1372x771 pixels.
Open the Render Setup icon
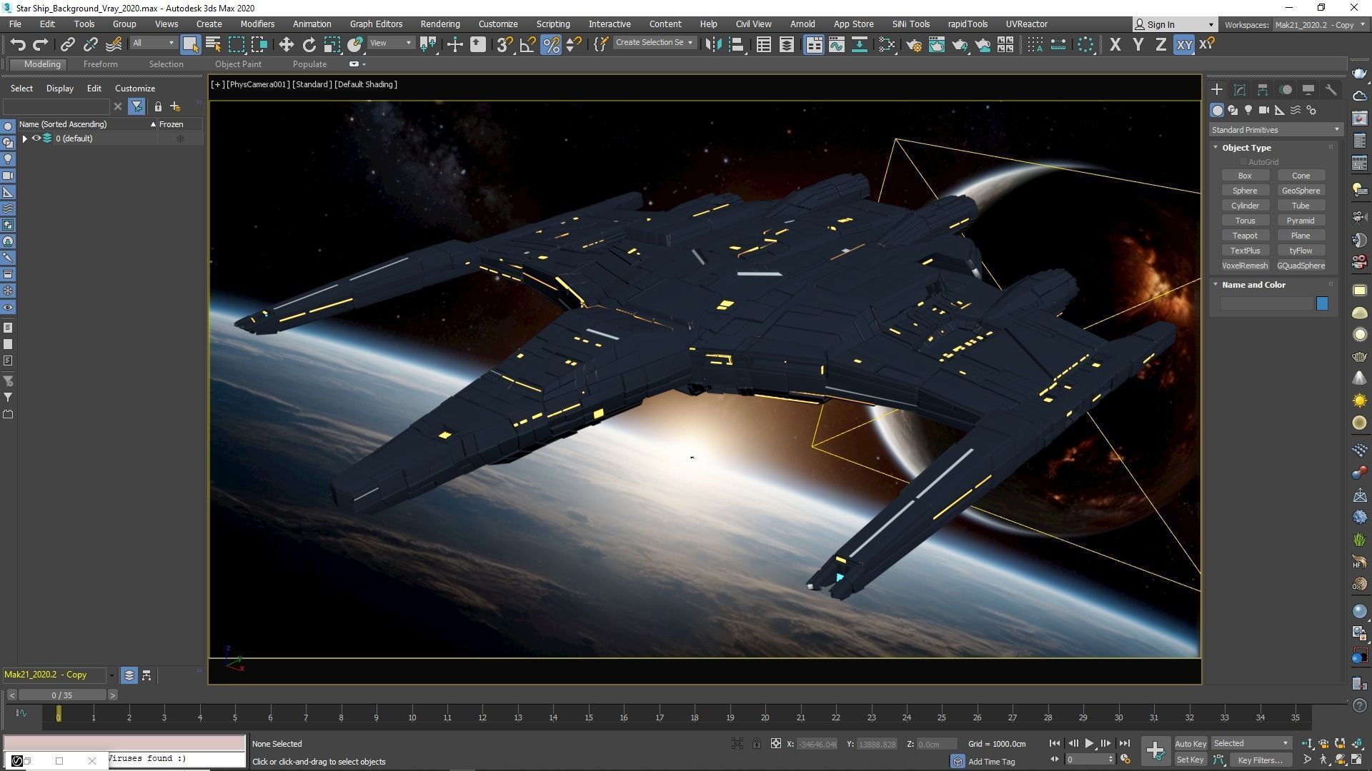pyautogui.click(x=913, y=44)
